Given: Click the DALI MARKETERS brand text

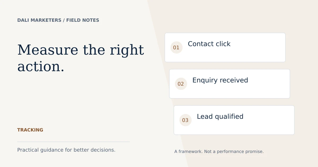Looking at the screenshot, I should (x=39, y=20).
